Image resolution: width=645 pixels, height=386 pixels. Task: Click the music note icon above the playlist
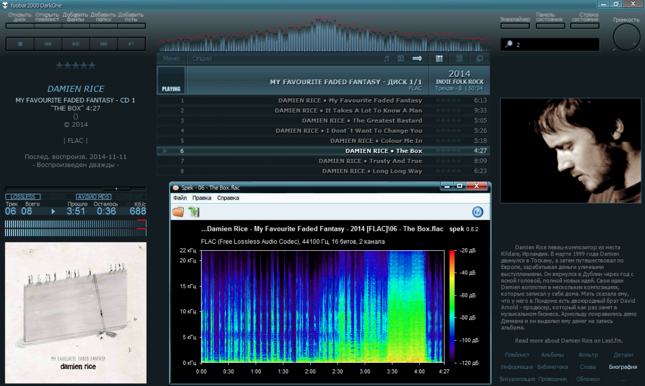tap(386, 59)
